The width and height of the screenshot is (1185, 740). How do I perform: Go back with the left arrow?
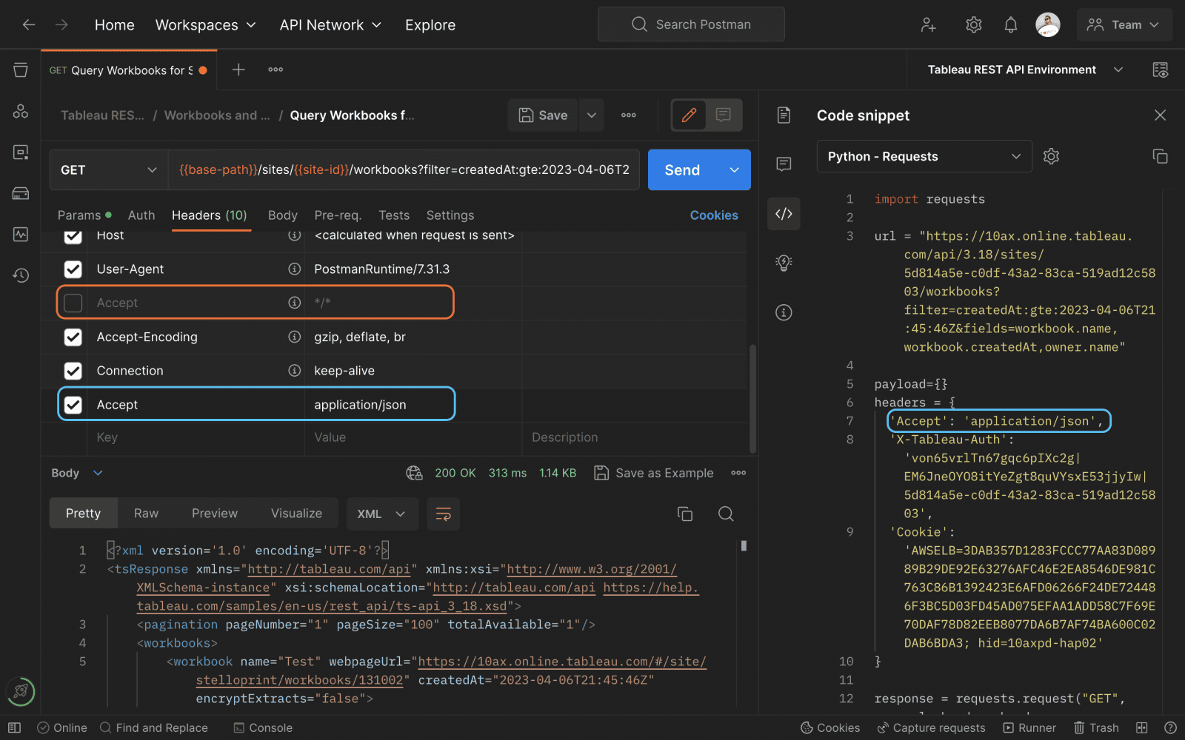[29, 24]
